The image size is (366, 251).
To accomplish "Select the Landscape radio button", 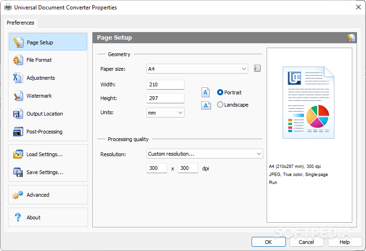I will pos(220,104).
